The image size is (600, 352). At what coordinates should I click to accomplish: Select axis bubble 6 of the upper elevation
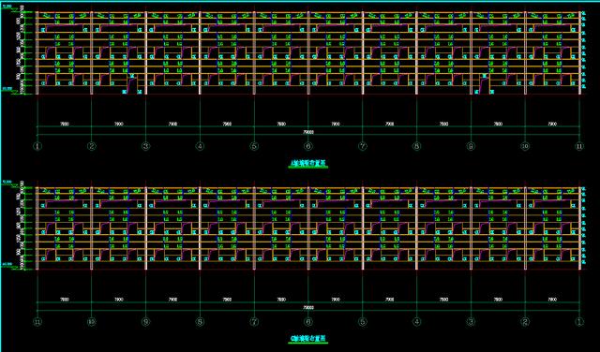[x=308, y=146]
